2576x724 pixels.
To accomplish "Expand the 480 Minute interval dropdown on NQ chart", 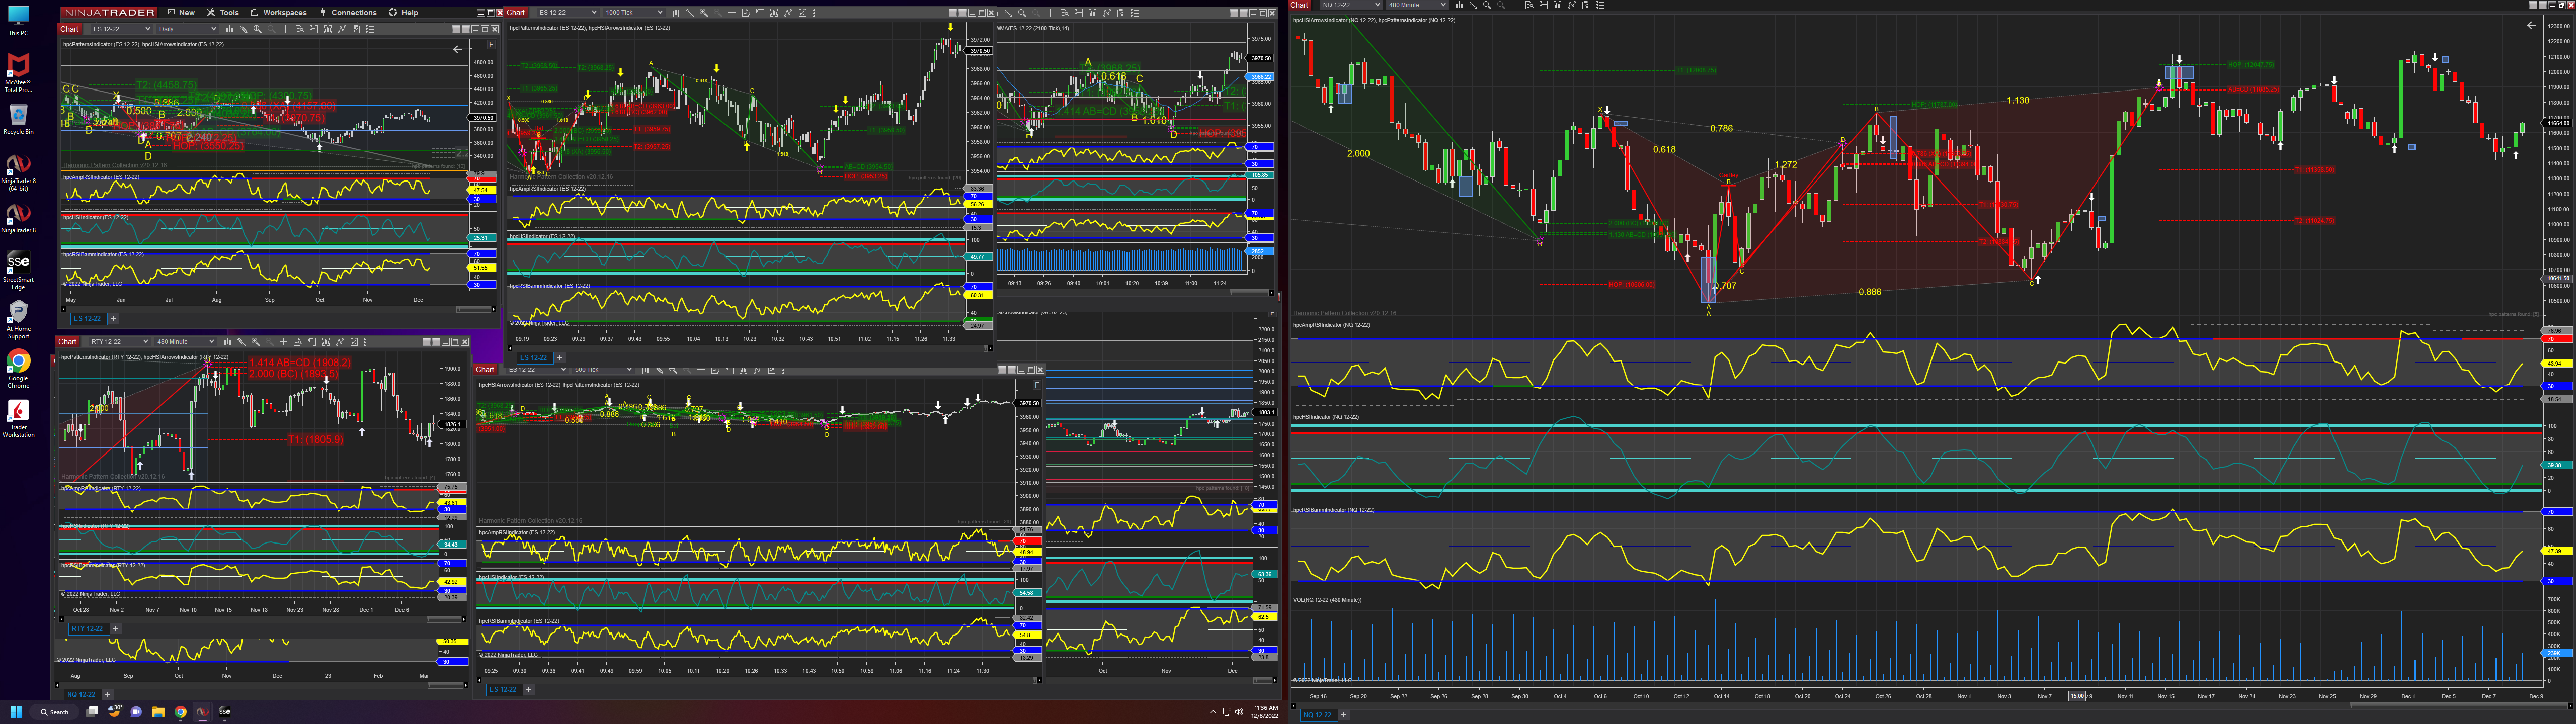I will pyautogui.click(x=1417, y=5).
